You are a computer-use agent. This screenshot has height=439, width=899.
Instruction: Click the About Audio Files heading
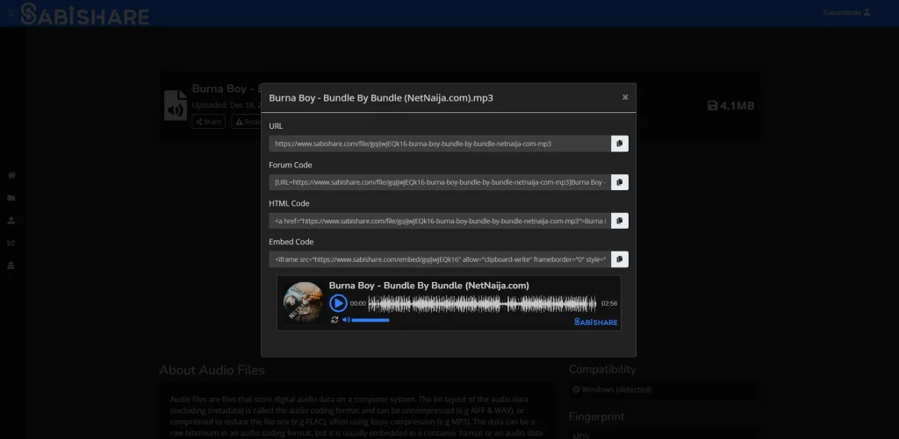tap(212, 371)
